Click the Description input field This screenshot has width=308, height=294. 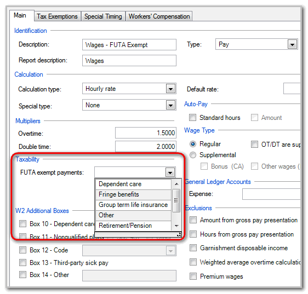129,45
